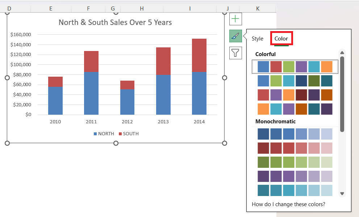This screenshot has height=217, width=359.
Task: Apply the fourth Colorful palette starting with orange
Action: 295,109
